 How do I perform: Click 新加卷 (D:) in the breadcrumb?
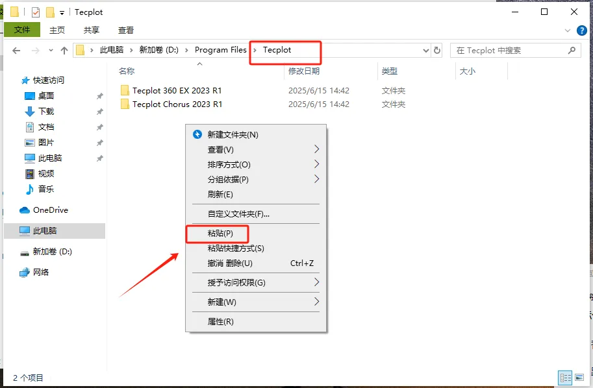[159, 50]
